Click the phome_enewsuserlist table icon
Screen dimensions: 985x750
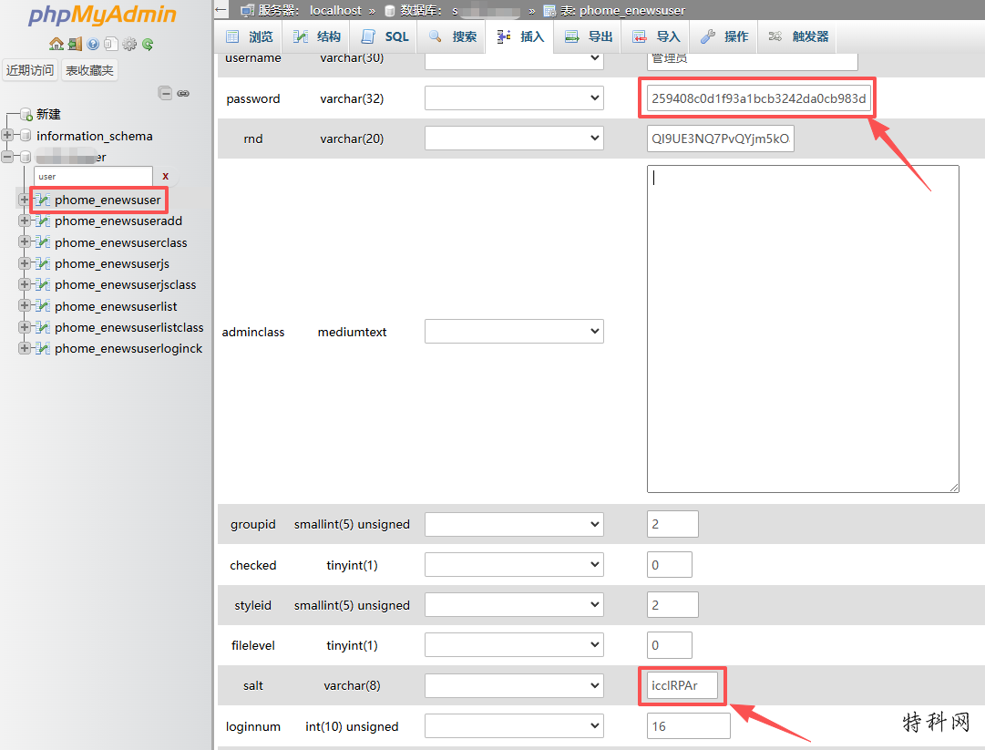(x=43, y=306)
